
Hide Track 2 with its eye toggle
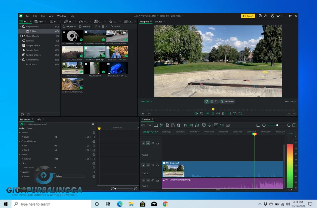(153, 165)
